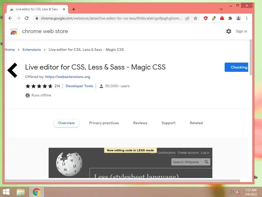The width and height of the screenshot is (262, 197).
Task: Click the Runs offline badge icon
Action: coord(28,95)
